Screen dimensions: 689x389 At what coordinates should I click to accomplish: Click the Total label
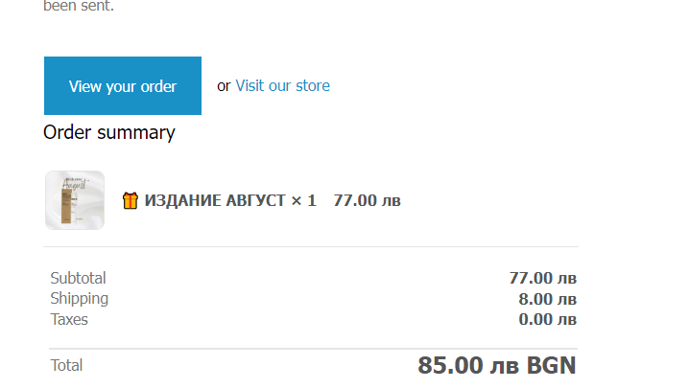click(66, 365)
